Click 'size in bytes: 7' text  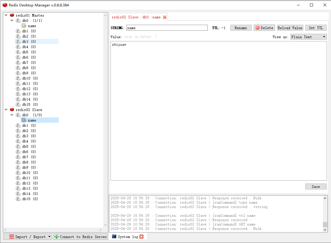tap(141, 37)
